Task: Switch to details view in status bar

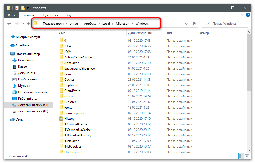Action: (x=241, y=156)
